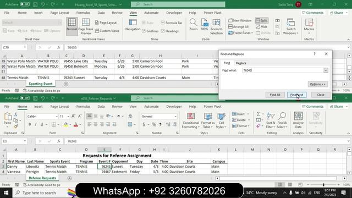
Task: Open Page Break Preview view
Action: point(86,26)
